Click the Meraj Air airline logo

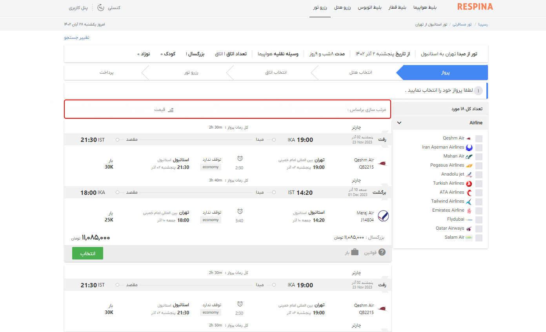[x=383, y=216]
